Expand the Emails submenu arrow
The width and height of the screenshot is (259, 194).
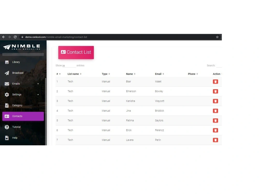point(38,84)
